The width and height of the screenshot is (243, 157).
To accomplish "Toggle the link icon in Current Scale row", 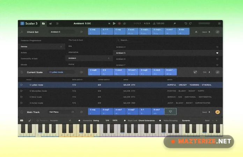I will pos(218,72).
